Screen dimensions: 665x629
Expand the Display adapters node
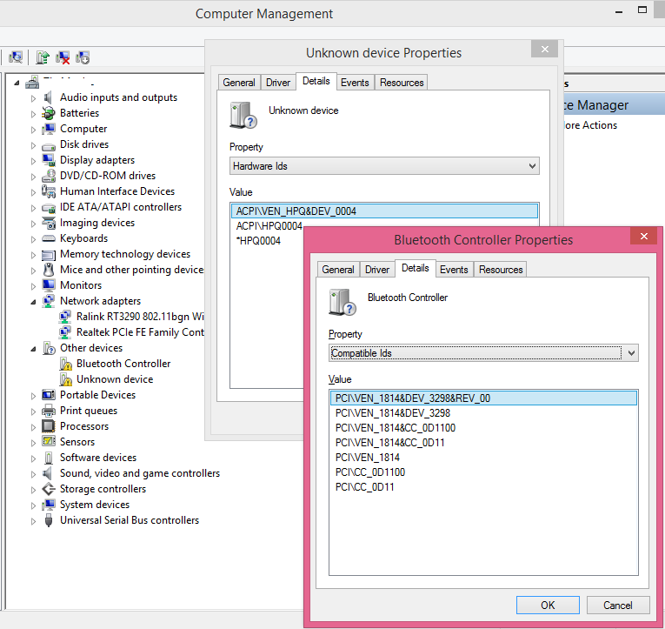click(34, 161)
